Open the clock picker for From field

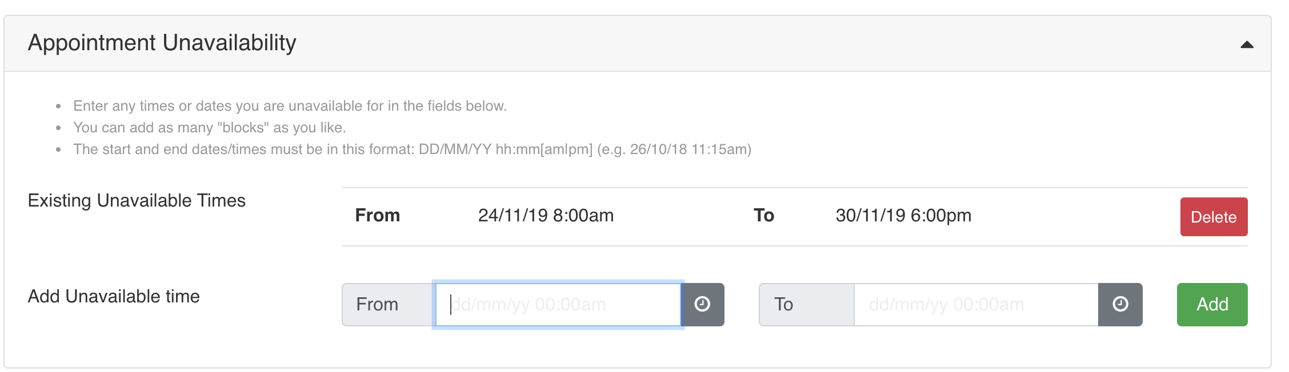point(703,305)
